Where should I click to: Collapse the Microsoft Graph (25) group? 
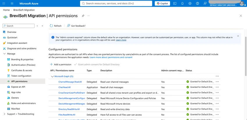tap(52, 76)
